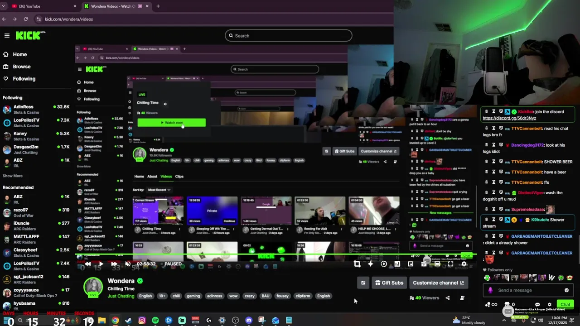Click the share icon next to Viewers
Image resolution: width=580 pixels, height=326 pixels.
click(x=448, y=298)
